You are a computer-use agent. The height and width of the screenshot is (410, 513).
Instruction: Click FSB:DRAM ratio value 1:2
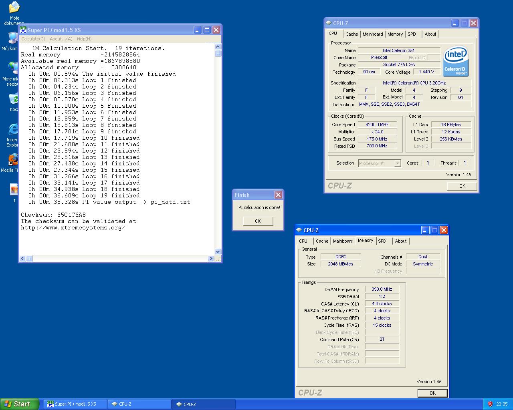coord(382,296)
